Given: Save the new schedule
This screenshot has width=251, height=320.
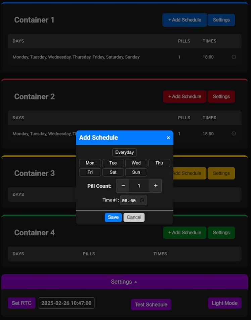Looking at the screenshot, I should click(x=113, y=217).
